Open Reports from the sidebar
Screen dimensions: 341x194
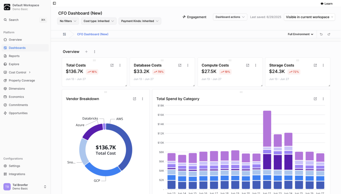point(25,56)
